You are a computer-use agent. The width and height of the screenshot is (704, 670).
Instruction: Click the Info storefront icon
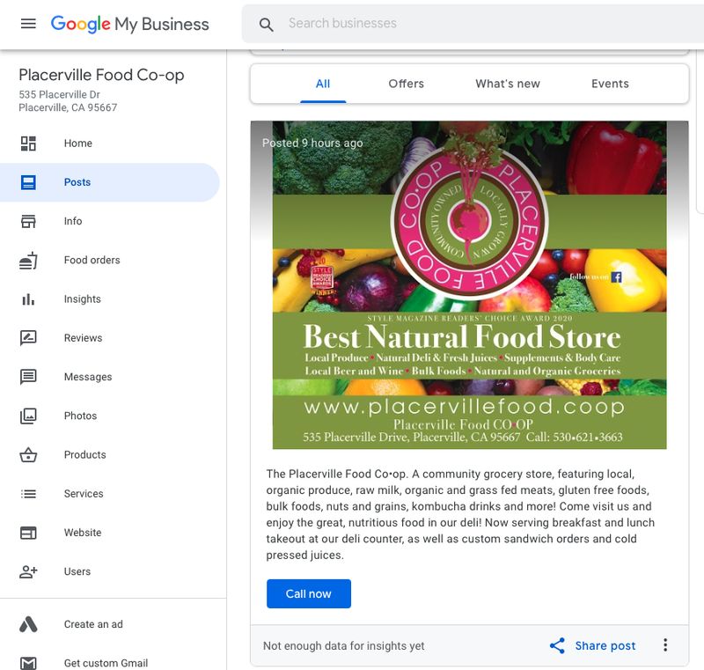(x=28, y=221)
